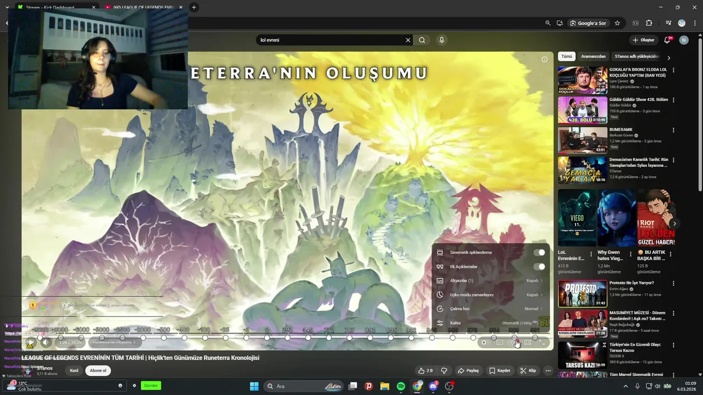
Task: Open Spotify from the taskbar
Action: (x=401, y=386)
